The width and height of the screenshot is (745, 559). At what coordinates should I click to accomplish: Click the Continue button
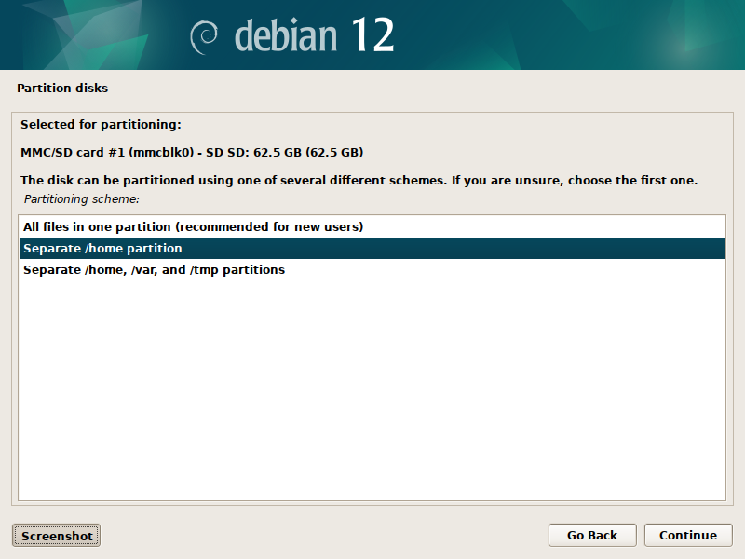tap(687, 535)
